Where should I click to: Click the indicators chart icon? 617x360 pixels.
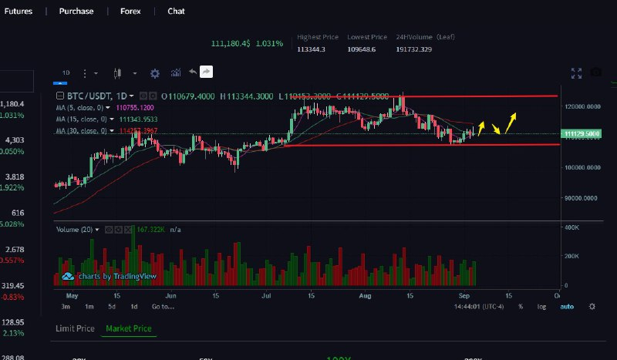point(175,72)
